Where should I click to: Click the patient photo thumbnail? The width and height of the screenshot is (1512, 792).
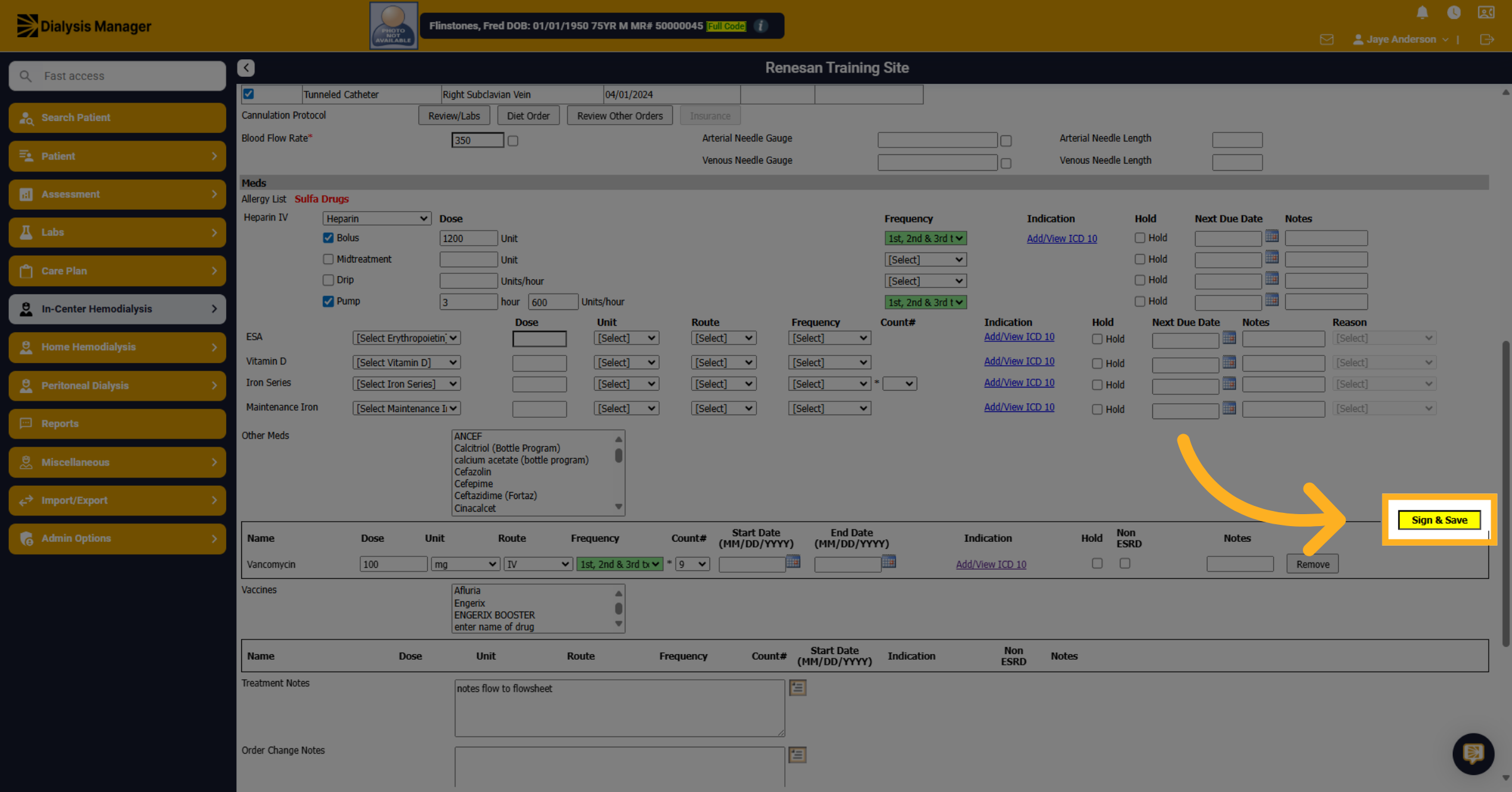pyautogui.click(x=393, y=26)
